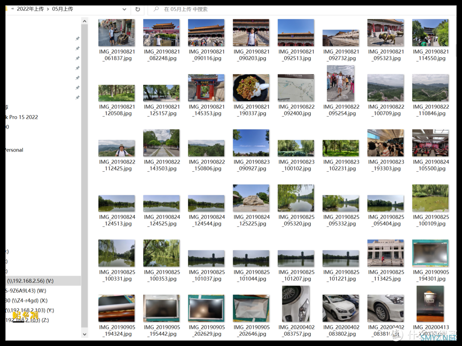Screen dimensions: 462x346
Task: Select the 05月上传 breadcrumb
Action: 62,9
